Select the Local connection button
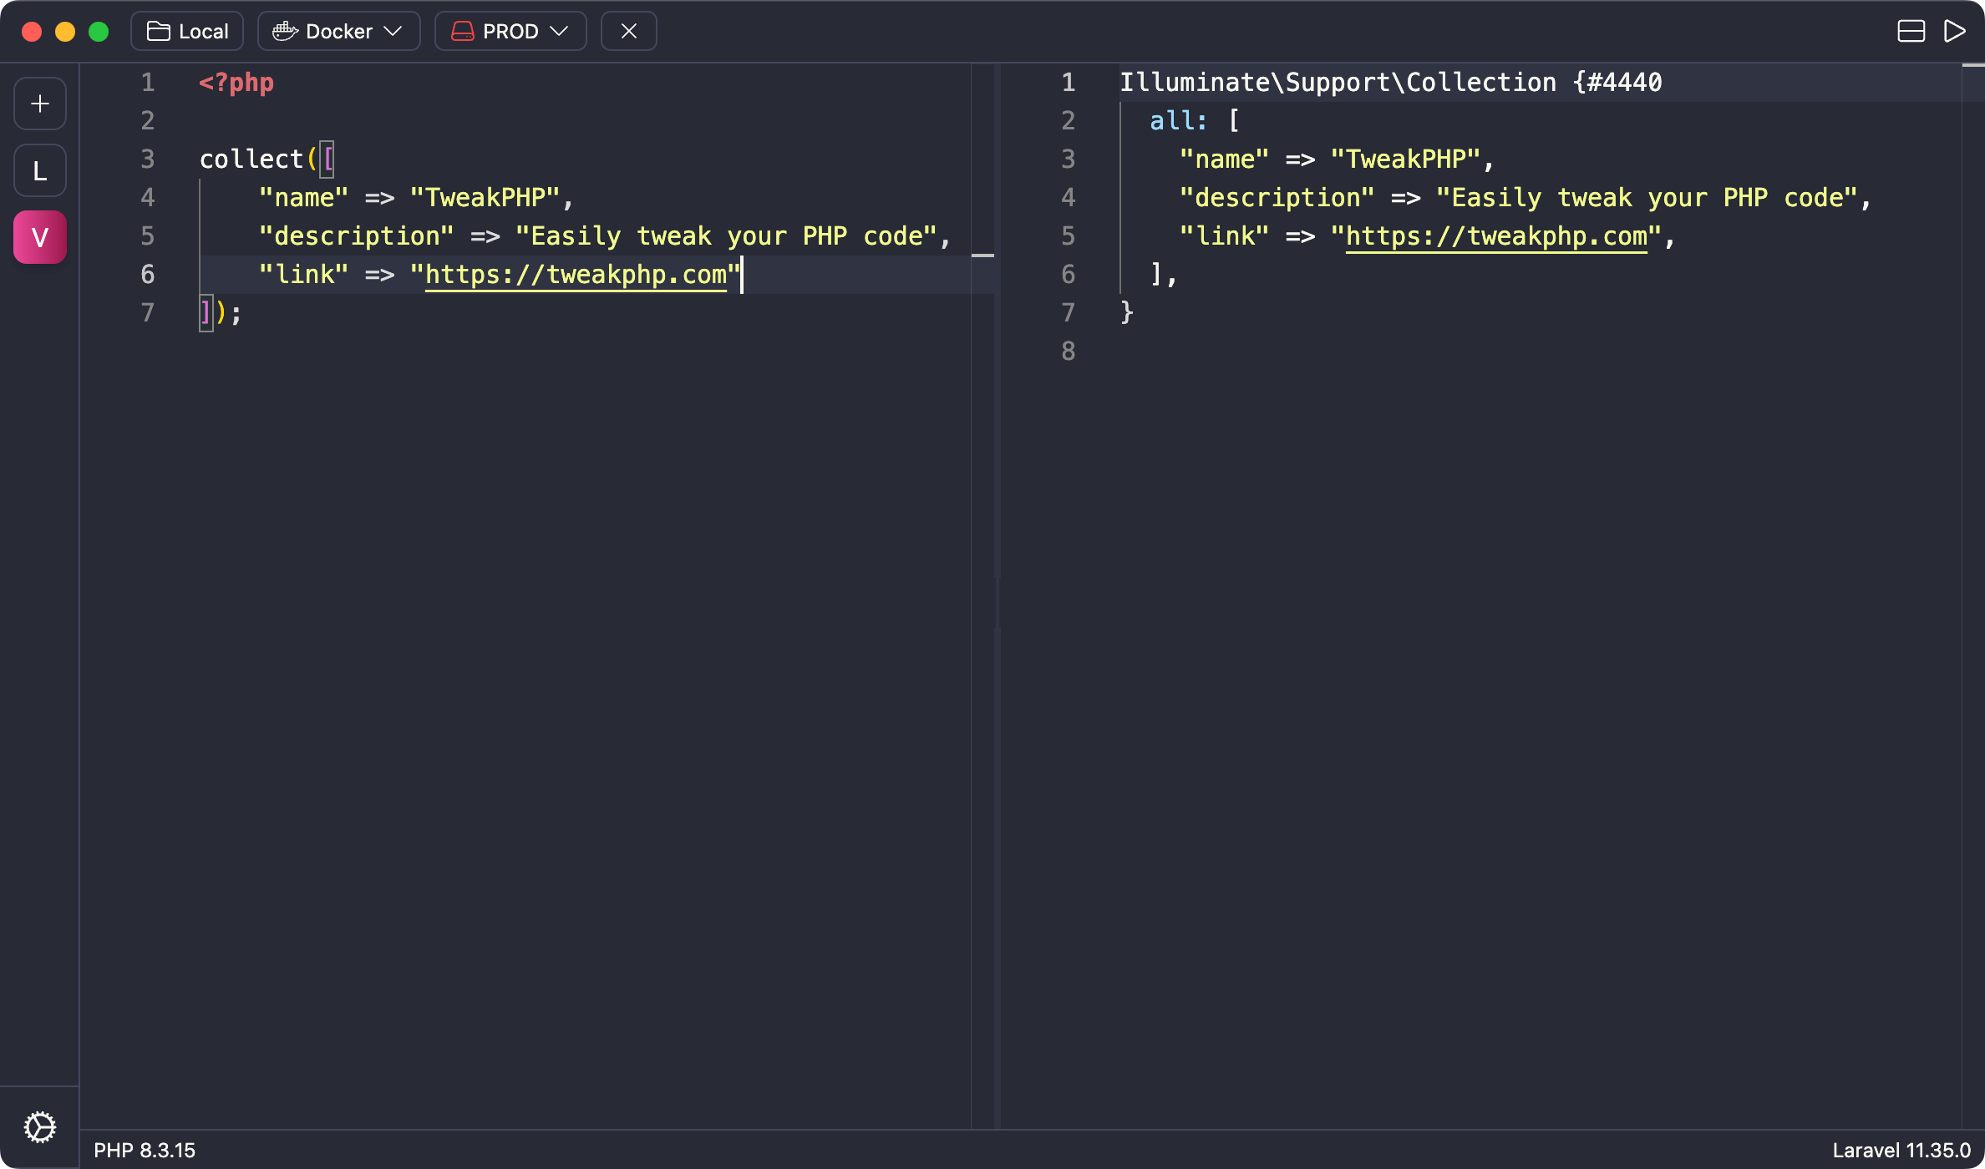This screenshot has width=1985, height=1169. click(187, 31)
